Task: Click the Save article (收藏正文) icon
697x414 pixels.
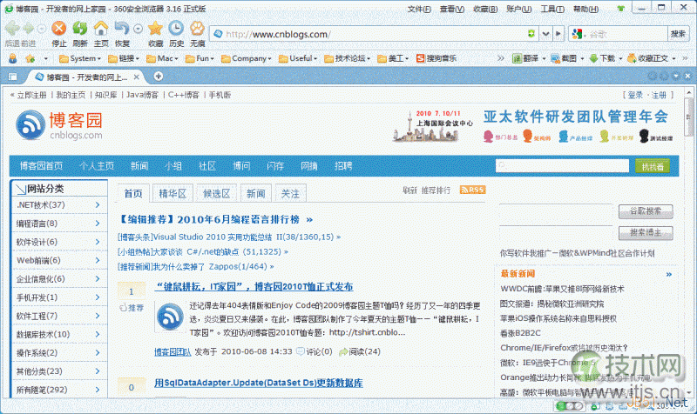Action: click(x=632, y=58)
